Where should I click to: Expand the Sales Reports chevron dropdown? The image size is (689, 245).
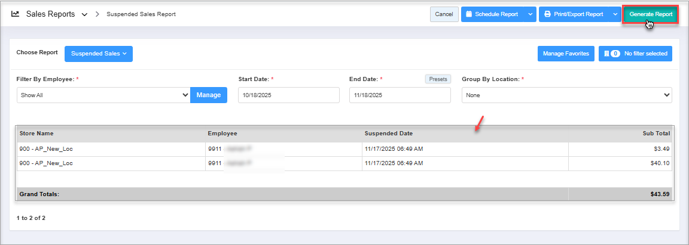pyautogui.click(x=84, y=14)
